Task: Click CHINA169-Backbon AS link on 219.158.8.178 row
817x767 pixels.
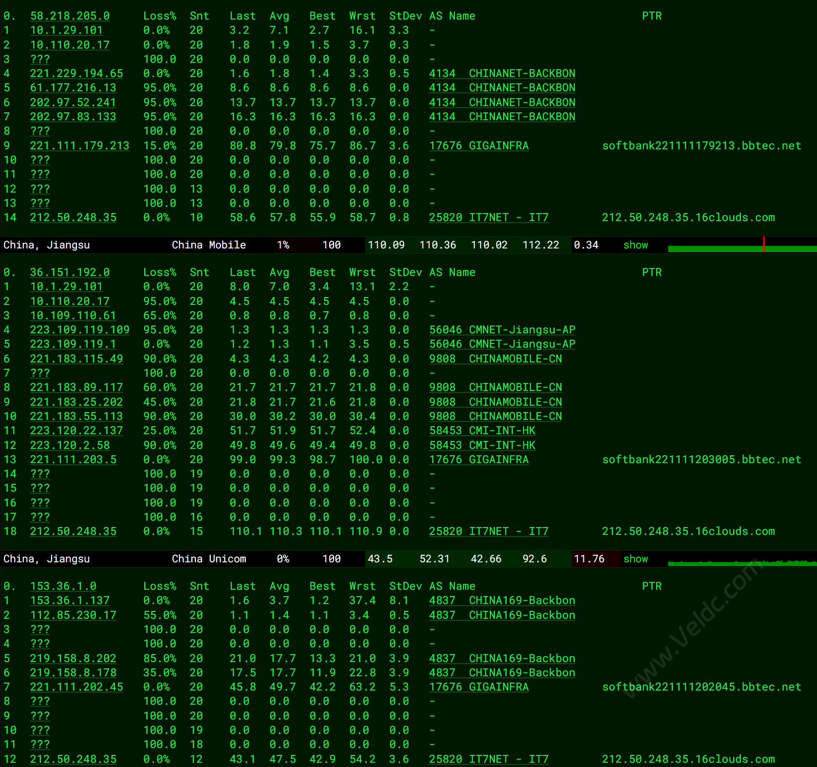Action: [502, 673]
